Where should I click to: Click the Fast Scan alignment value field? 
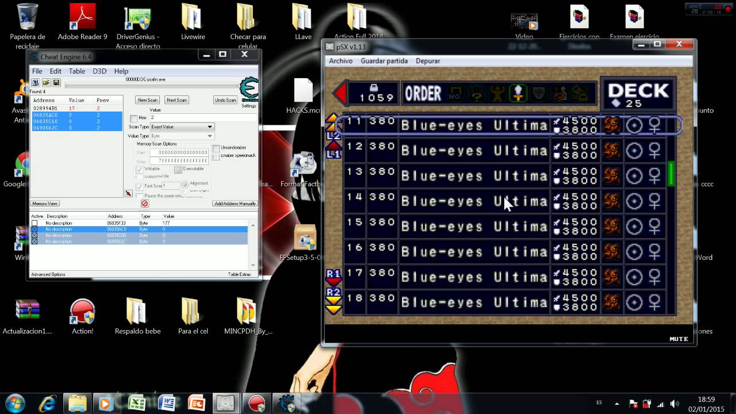pyautogui.click(x=170, y=186)
